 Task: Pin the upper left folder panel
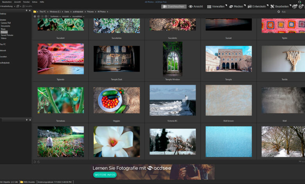[x=27, y=10]
